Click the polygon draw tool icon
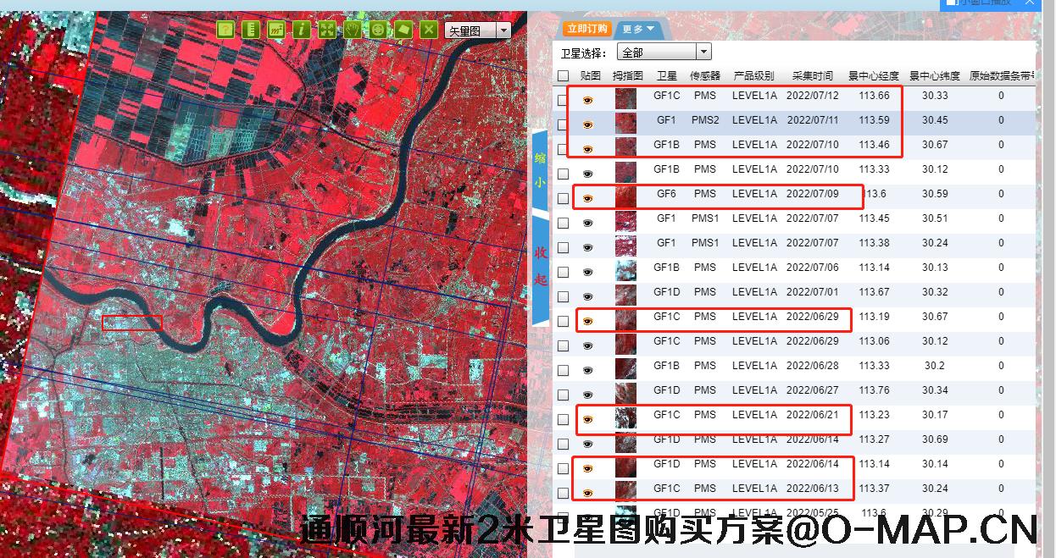The image size is (1056, 558). tap(403, 30)
